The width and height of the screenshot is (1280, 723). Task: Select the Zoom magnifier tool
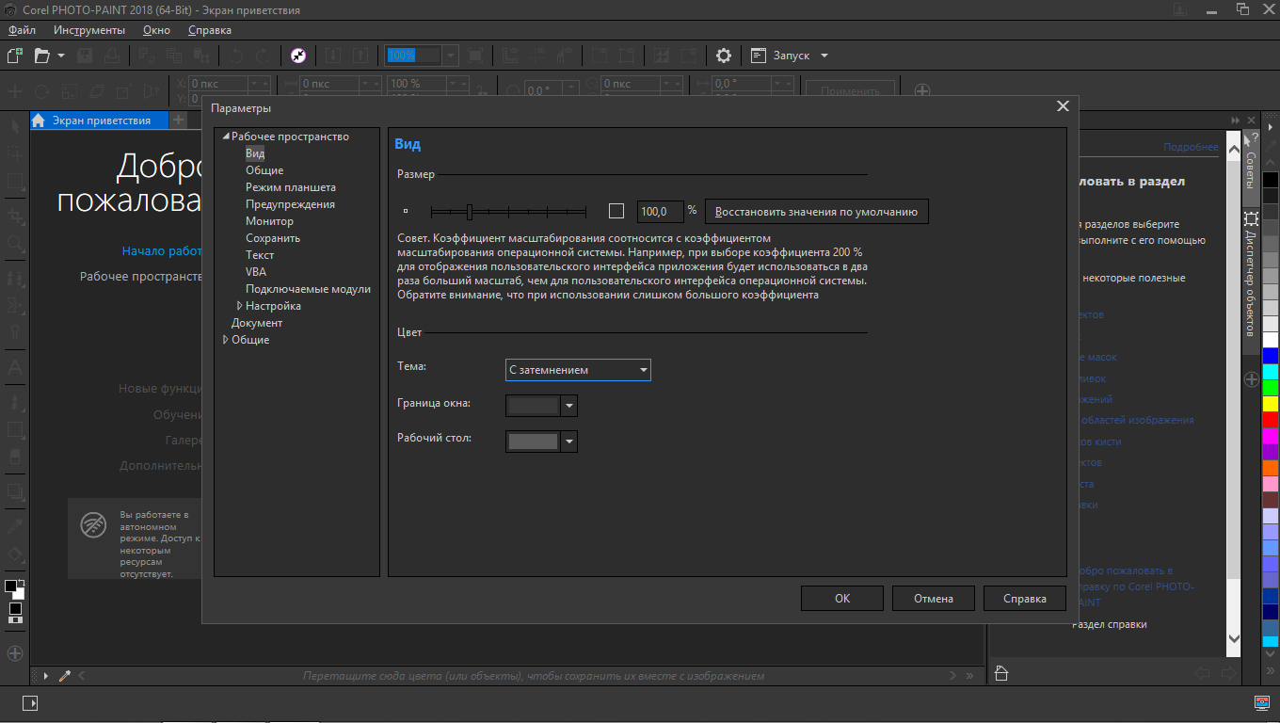coord(15,244)
